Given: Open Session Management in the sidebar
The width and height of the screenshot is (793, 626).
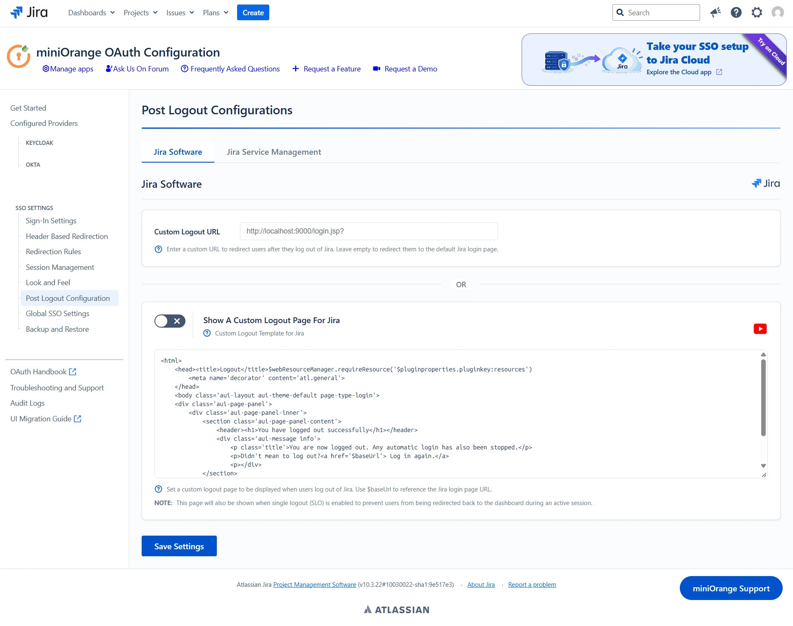Looking at the screenshot, I should click(60, 267).
